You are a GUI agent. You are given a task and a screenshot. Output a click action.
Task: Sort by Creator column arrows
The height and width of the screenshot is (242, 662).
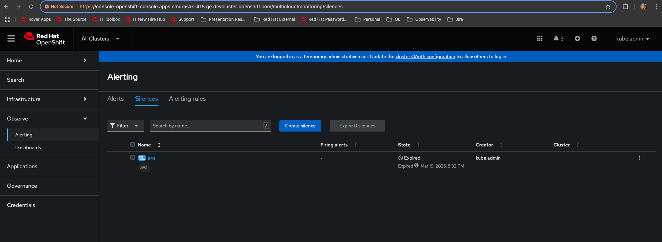(501, 145)
